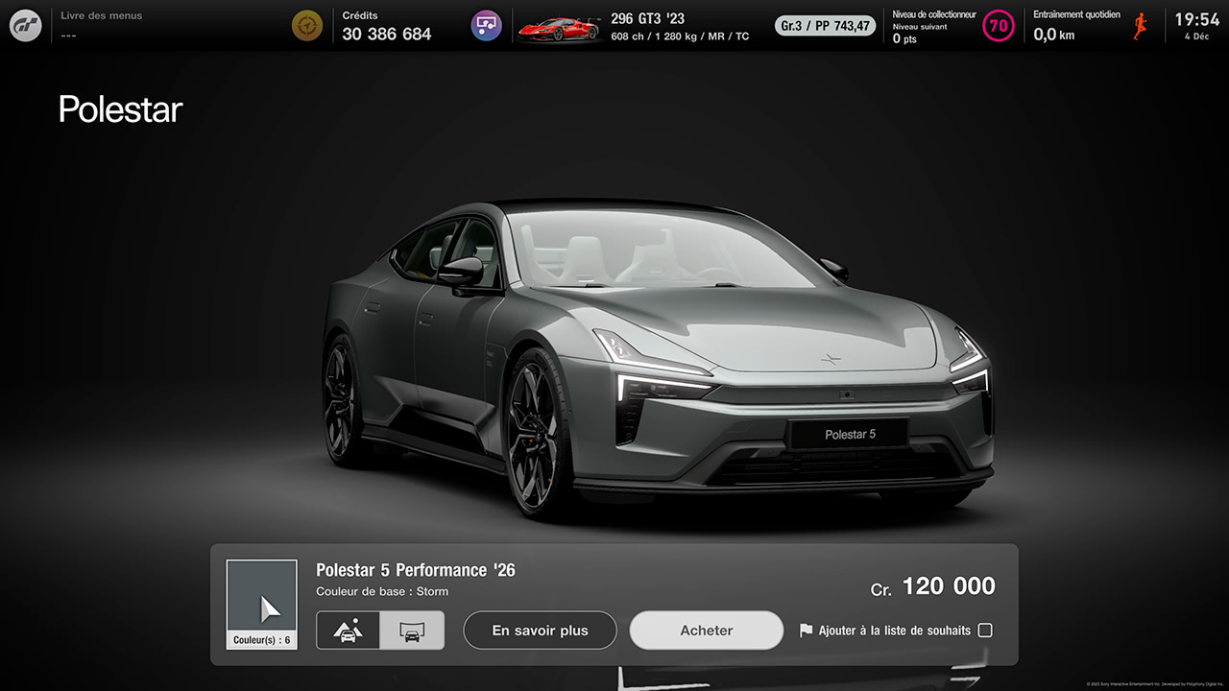Click the En savoir plus button

(540, 631)
